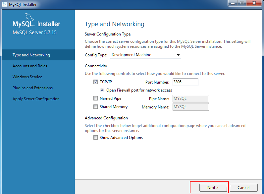Click the MySQL Installer title bar icon

point(5,4)
